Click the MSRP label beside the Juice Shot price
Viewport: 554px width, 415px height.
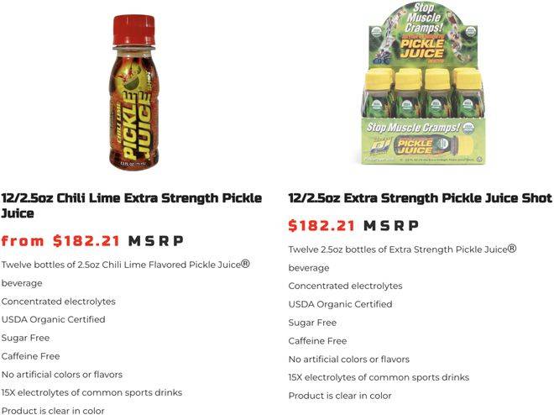(x=391, y=225)
